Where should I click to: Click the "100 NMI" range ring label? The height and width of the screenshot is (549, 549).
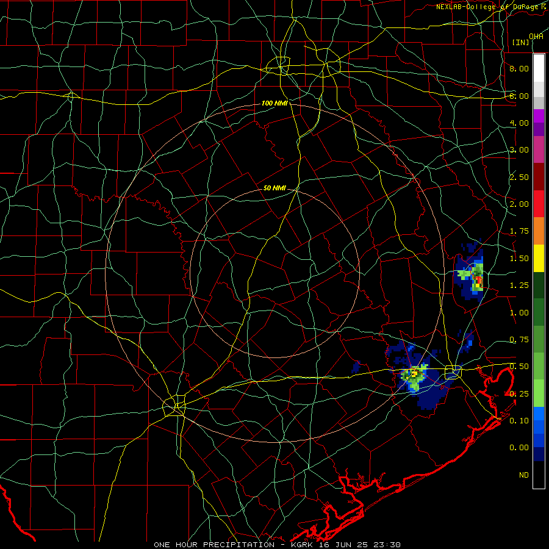pos(275,103)
